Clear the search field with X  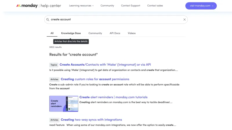pyautogui.click(x=184, y=19)
